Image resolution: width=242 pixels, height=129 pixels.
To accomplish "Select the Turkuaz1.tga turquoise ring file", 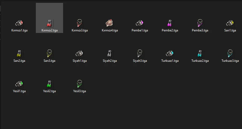I will pos(170,54).
